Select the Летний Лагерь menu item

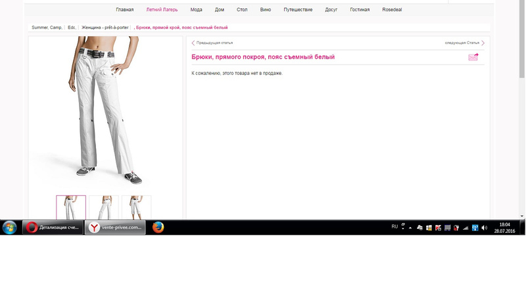tap(162, 10)
